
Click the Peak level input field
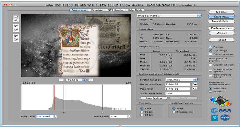pyautogui.click(x=177, y=89)
